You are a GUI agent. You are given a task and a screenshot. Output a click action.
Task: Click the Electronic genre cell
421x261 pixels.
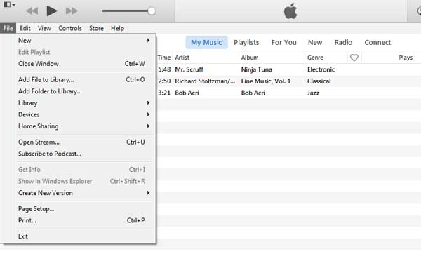[321, 69]
